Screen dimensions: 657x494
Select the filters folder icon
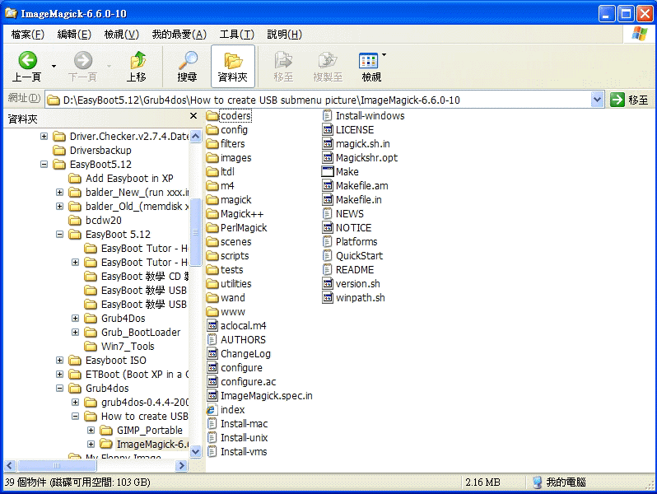click(x=213, y=144)
